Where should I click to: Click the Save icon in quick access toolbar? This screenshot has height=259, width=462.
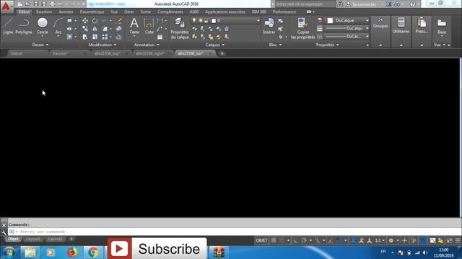click(36, 4)
